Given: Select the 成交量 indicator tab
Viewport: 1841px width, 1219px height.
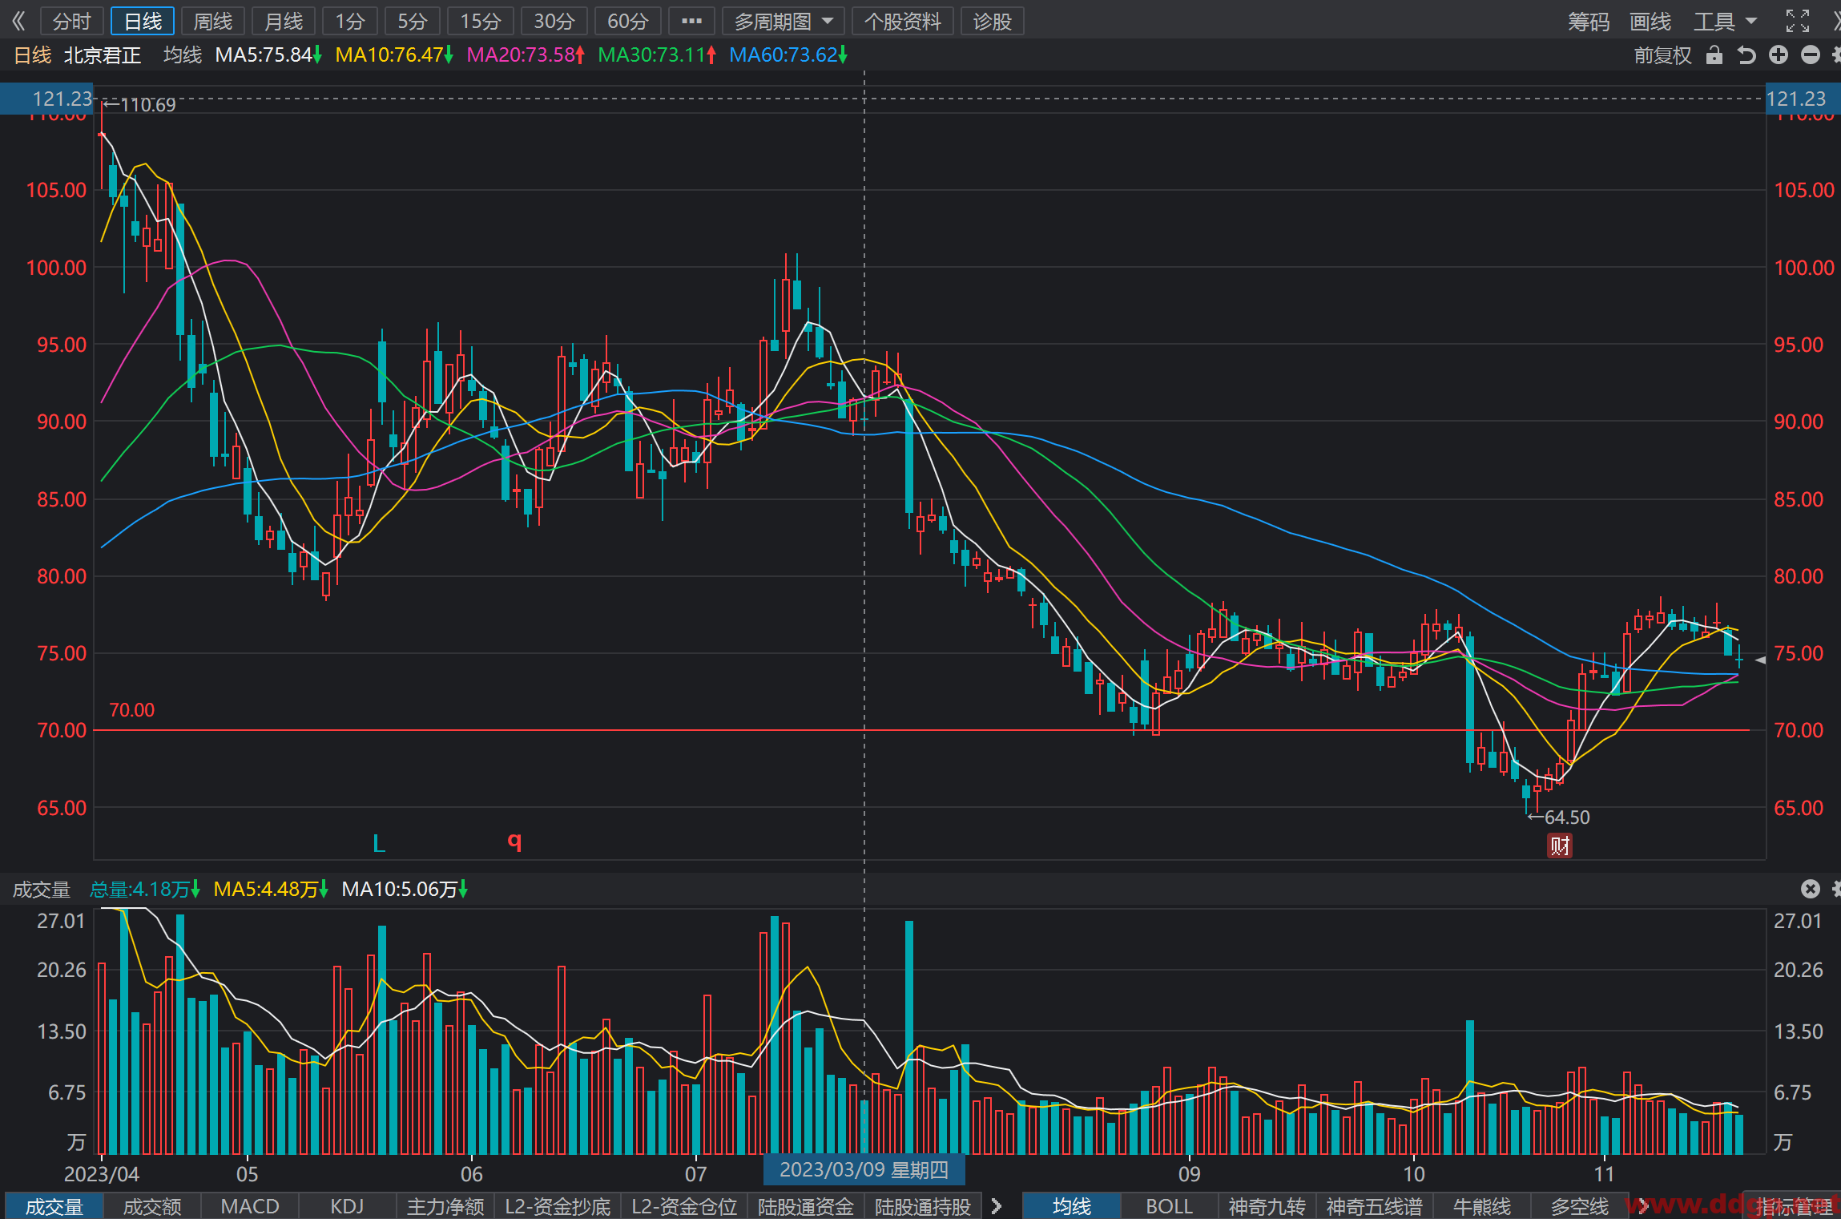Looking at the screenshot, I should [54, 1206].
